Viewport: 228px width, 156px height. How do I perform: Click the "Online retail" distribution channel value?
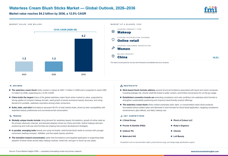tap(128, 41)
